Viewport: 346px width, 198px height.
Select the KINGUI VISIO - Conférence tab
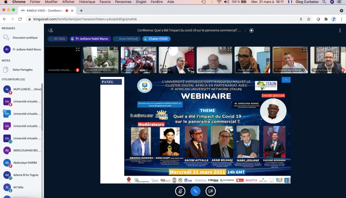pos(47,10)
